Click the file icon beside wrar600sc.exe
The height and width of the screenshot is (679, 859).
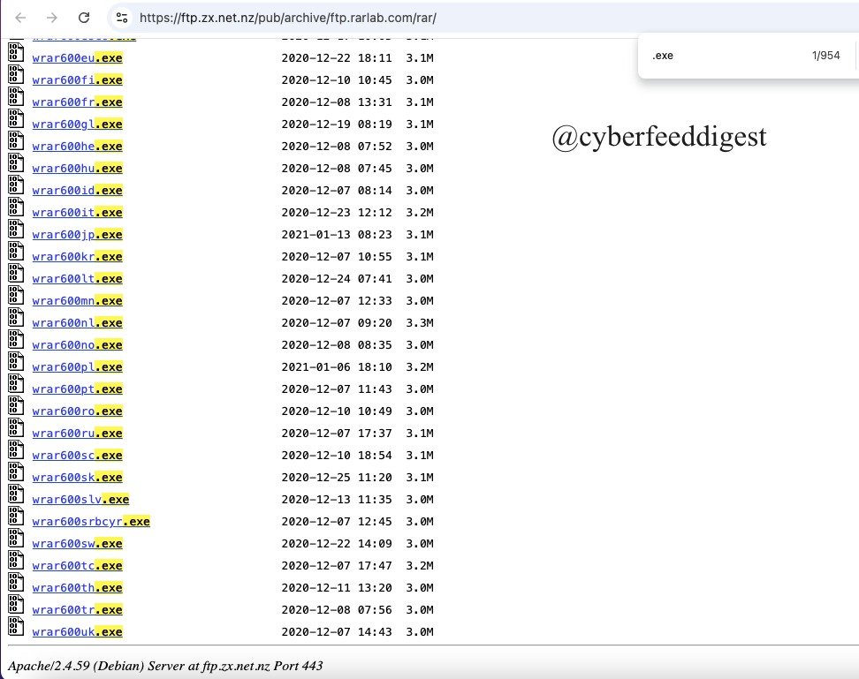point(16,449)
